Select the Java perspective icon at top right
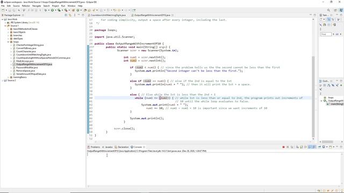 click(x=341, y=10)
